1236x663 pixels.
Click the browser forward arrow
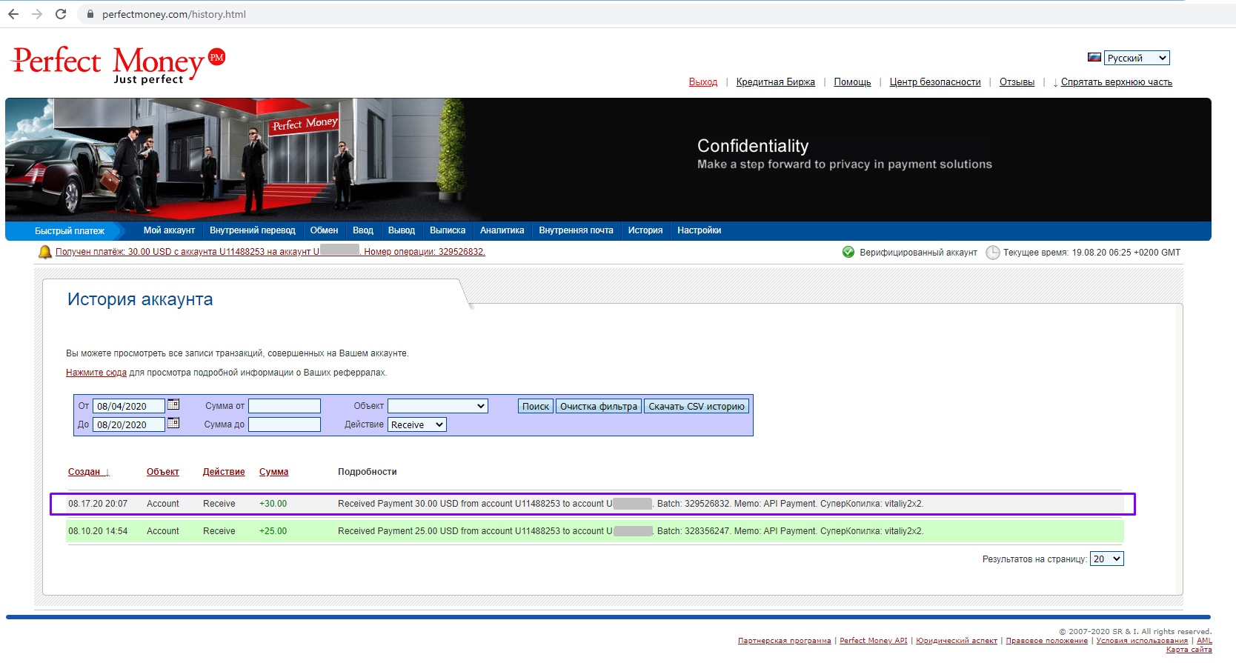click(x=37, y=14)
